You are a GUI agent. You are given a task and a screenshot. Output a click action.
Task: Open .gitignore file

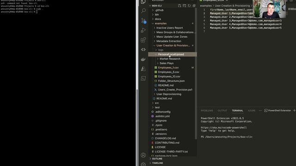(160, 121)
